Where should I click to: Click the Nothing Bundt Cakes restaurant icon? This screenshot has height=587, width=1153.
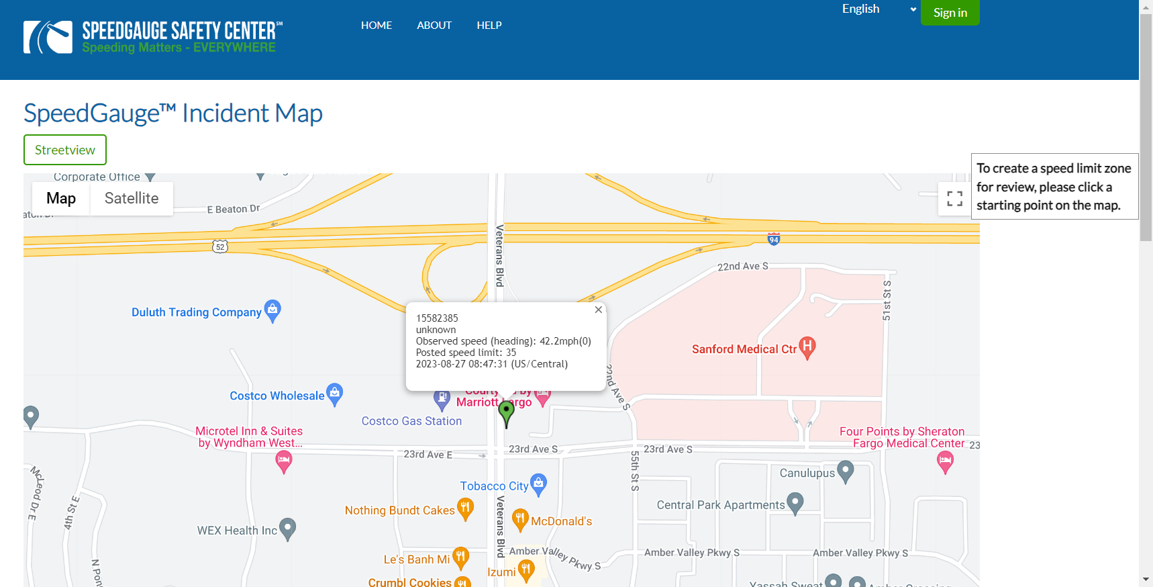pyautogui.click(x=465, y=508)
